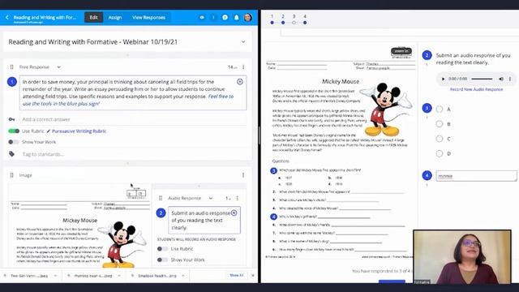The width and height of the screenshot is (519, 292).
Task: Click Record New Audio Response
Action: click(x=476, y=89)
